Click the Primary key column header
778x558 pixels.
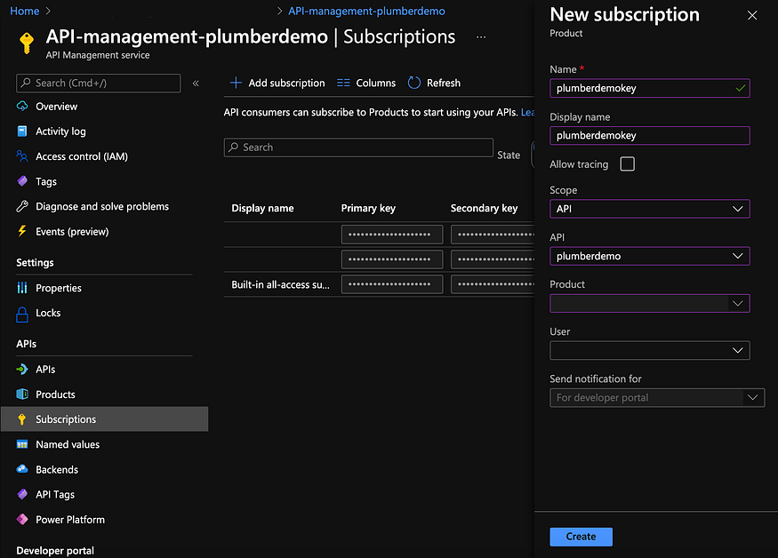pos(368,208)
